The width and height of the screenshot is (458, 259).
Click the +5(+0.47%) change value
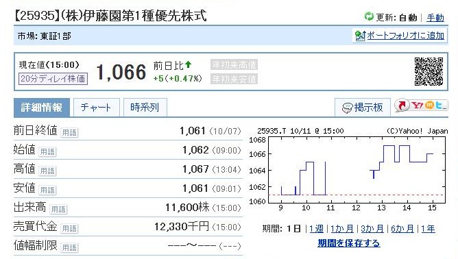[178, 79]
